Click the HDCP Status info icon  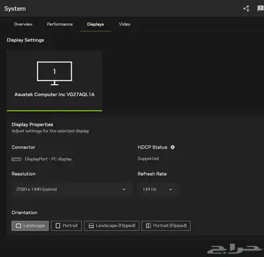[172, 147]
